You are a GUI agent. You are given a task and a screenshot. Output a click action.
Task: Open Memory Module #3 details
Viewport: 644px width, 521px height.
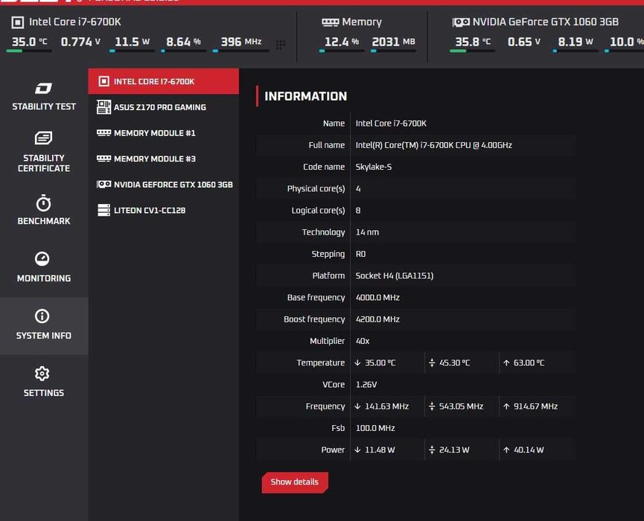pyautogui.click(x=164, y=159)
